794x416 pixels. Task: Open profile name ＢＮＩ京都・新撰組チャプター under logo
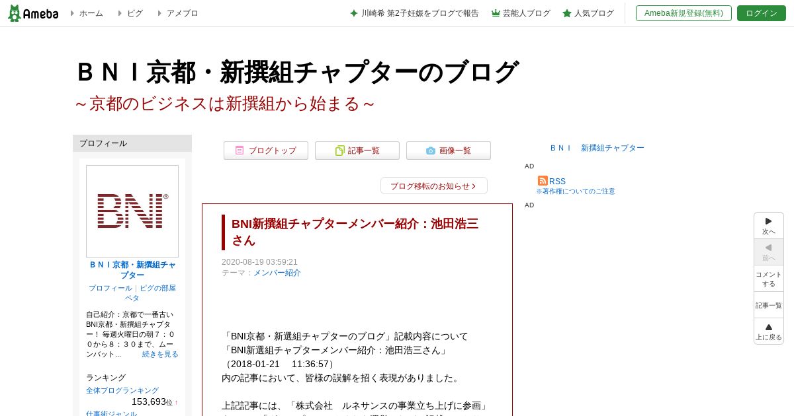[132, 269]
